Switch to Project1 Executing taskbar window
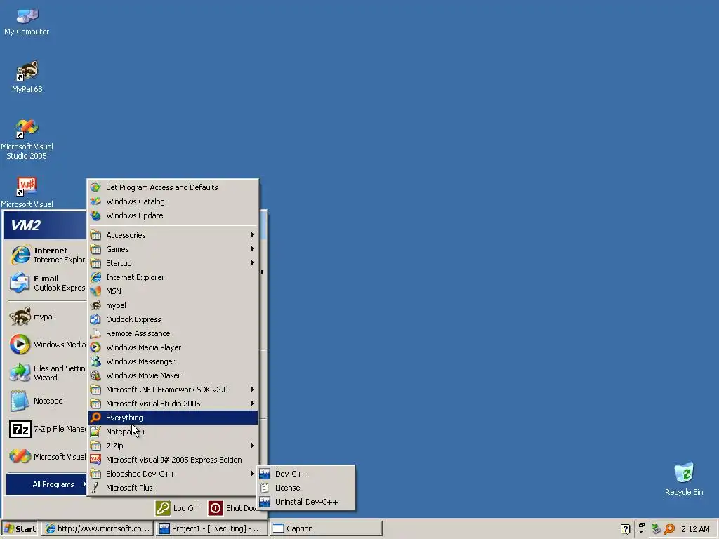 click(x=211, y=529)
